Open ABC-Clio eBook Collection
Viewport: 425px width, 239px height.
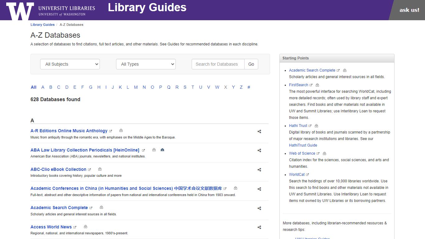[58, 169]
